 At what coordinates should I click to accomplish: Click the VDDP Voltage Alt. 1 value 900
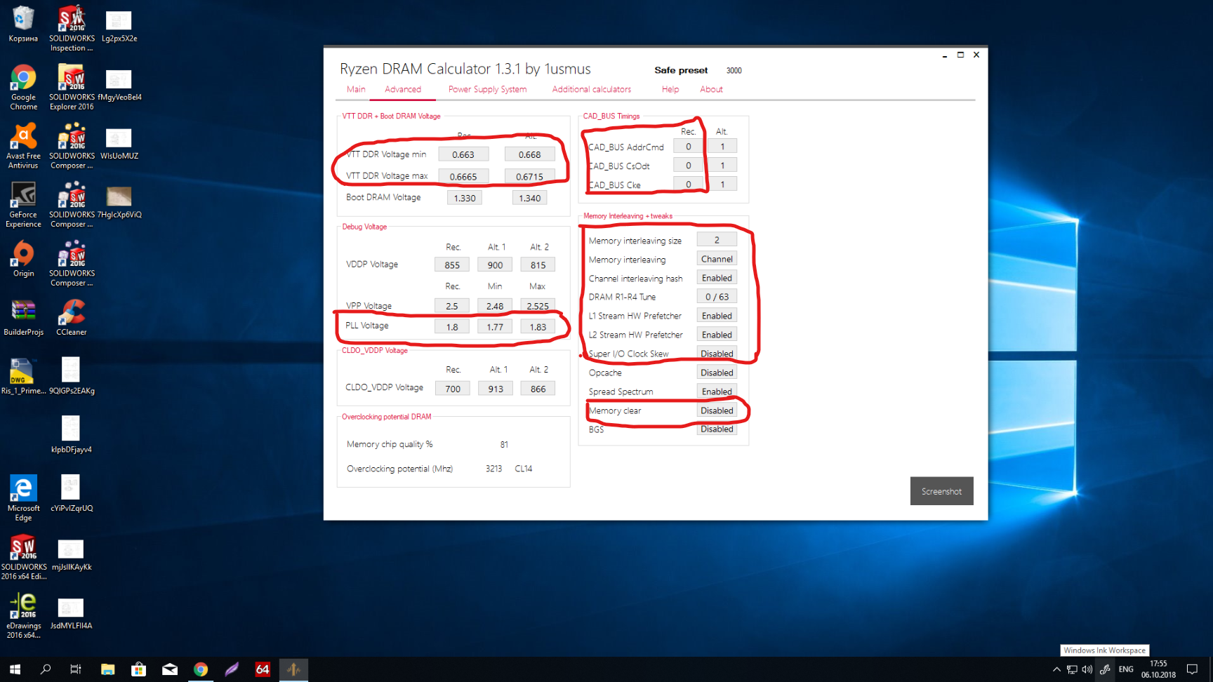(495, 265)
